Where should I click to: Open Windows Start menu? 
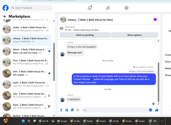coord(23,121)
